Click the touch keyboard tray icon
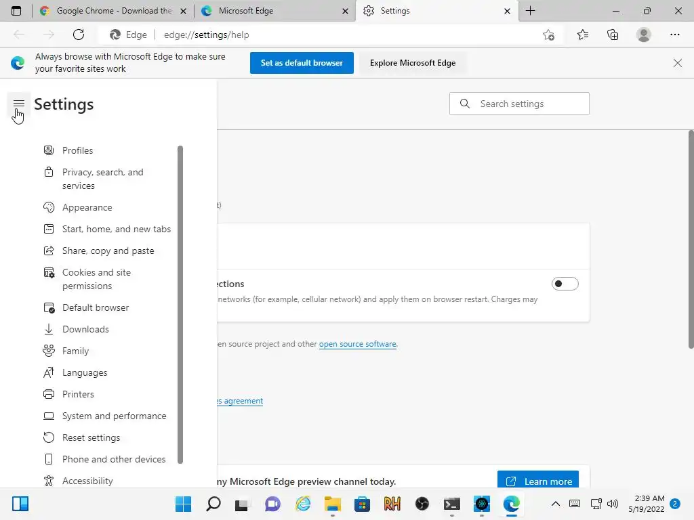This screenshot has height=520, width=694. click(x=575, y=504)
